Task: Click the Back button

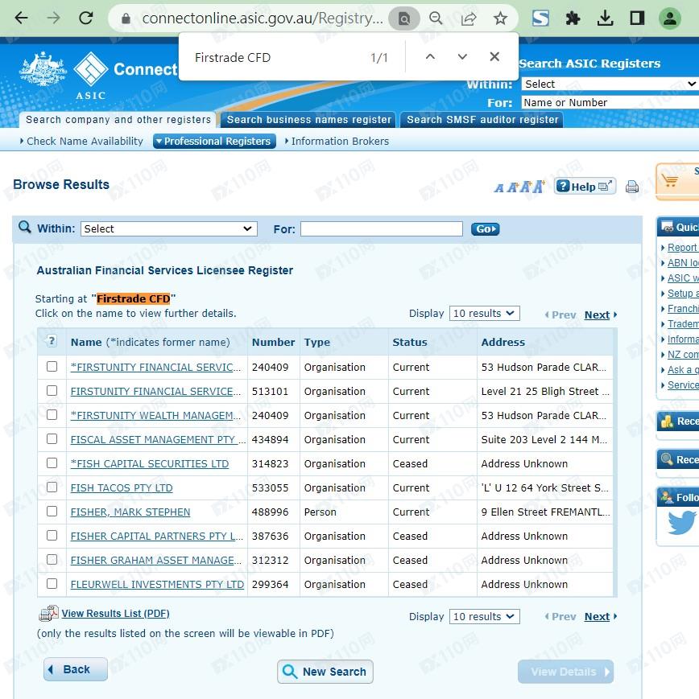Action: point(76,669)
